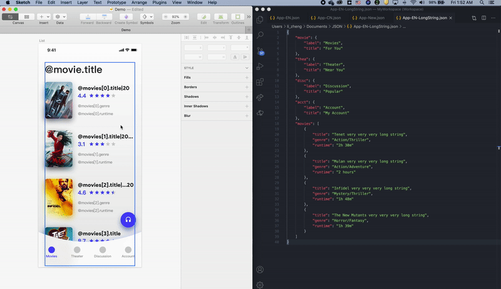Open the Symbols dropdown in Sketch
Image resolution: width=501 pixels, height=289 pixels.
click(x=147, y=17)
